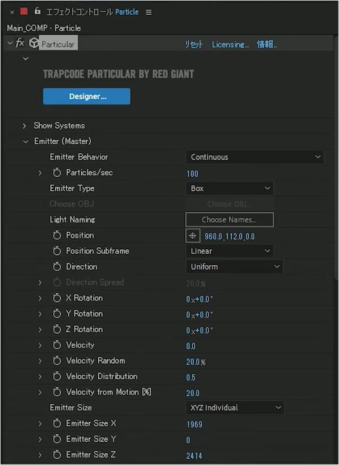Click the X Rotation stopwatch icon

(x=57, y=298)
